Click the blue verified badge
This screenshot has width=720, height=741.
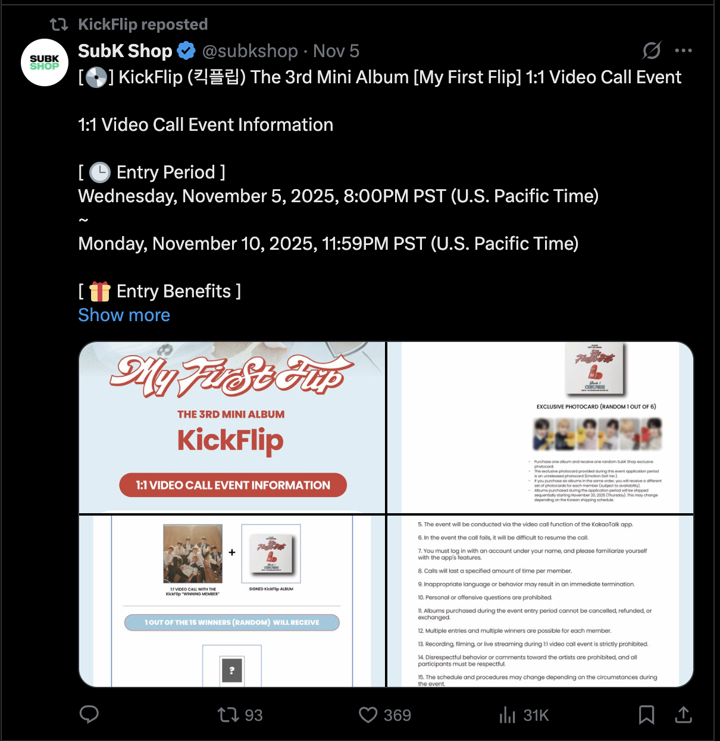point(187,51)
